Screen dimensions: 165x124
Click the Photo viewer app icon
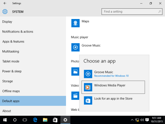[75, 71]
